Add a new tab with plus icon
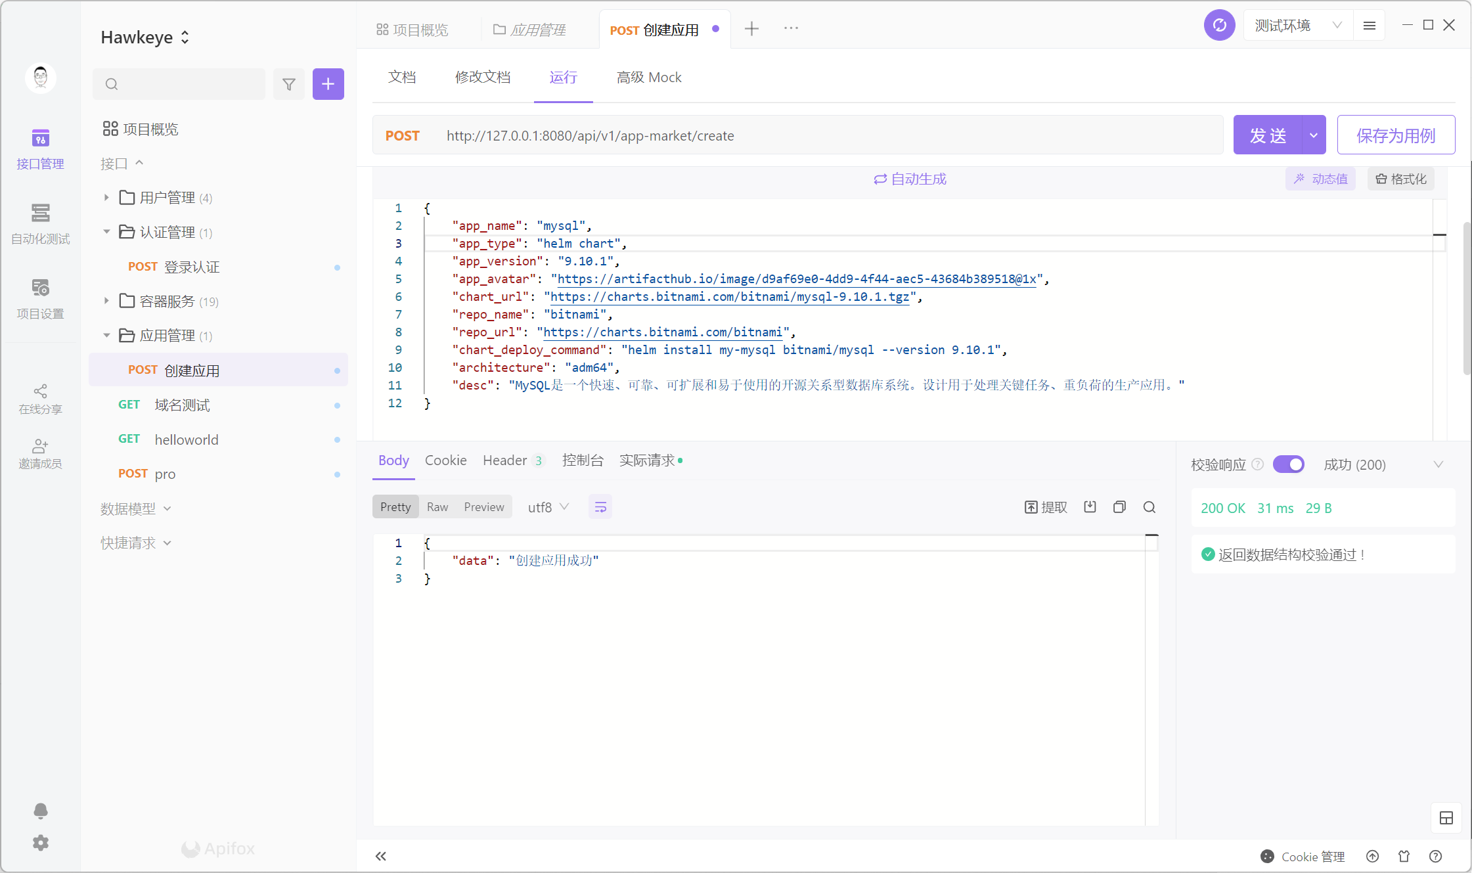 (752, 28)
